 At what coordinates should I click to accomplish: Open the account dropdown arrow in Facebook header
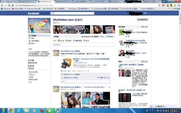[149, 13]
